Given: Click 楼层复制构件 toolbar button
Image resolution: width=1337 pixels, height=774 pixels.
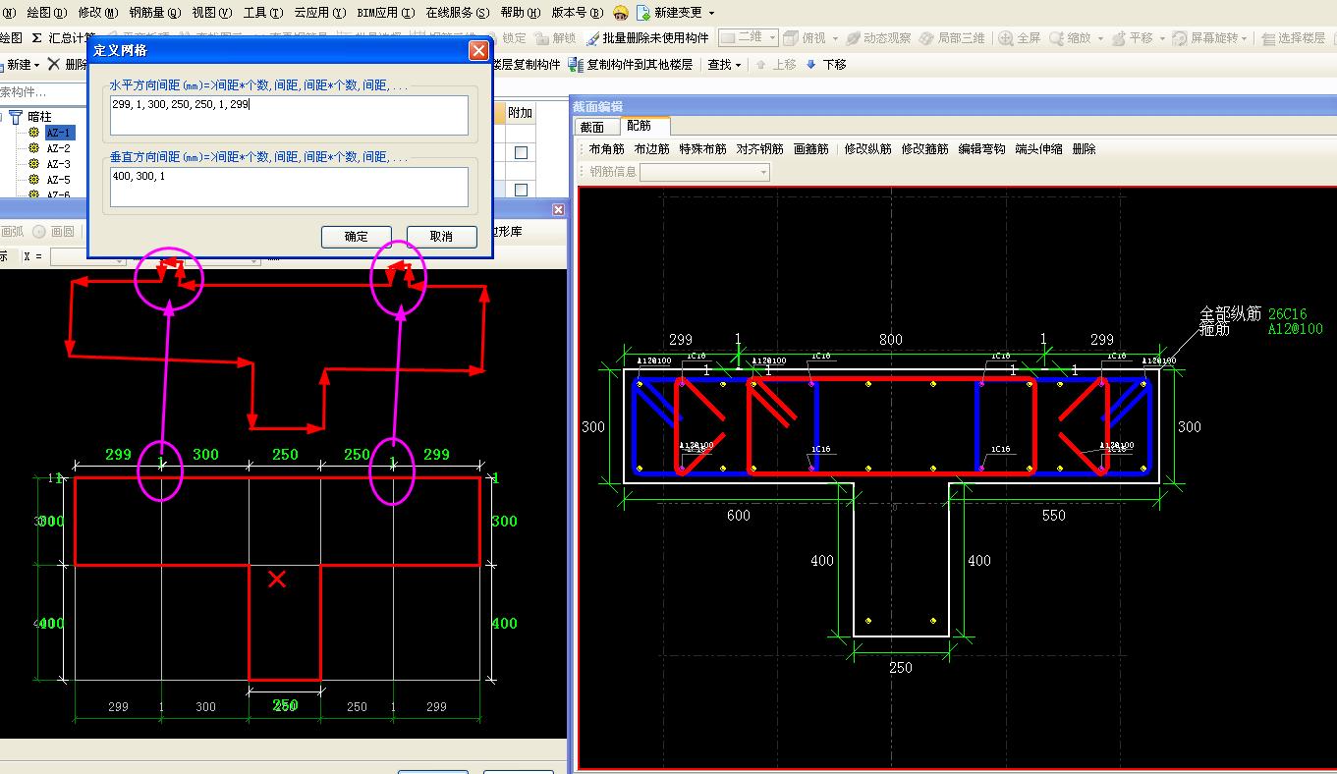Looking at the screenshot, I should click(x=526, y=64).
